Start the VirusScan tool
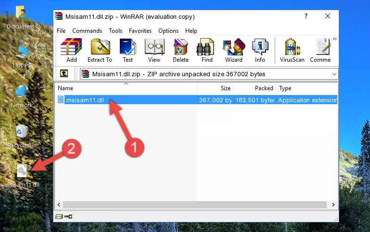The width and height of the screenshot is (370, 232). (x=292, y=50)
